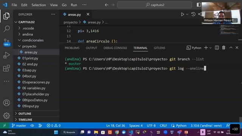Open the Edit menu

[24, 5]
